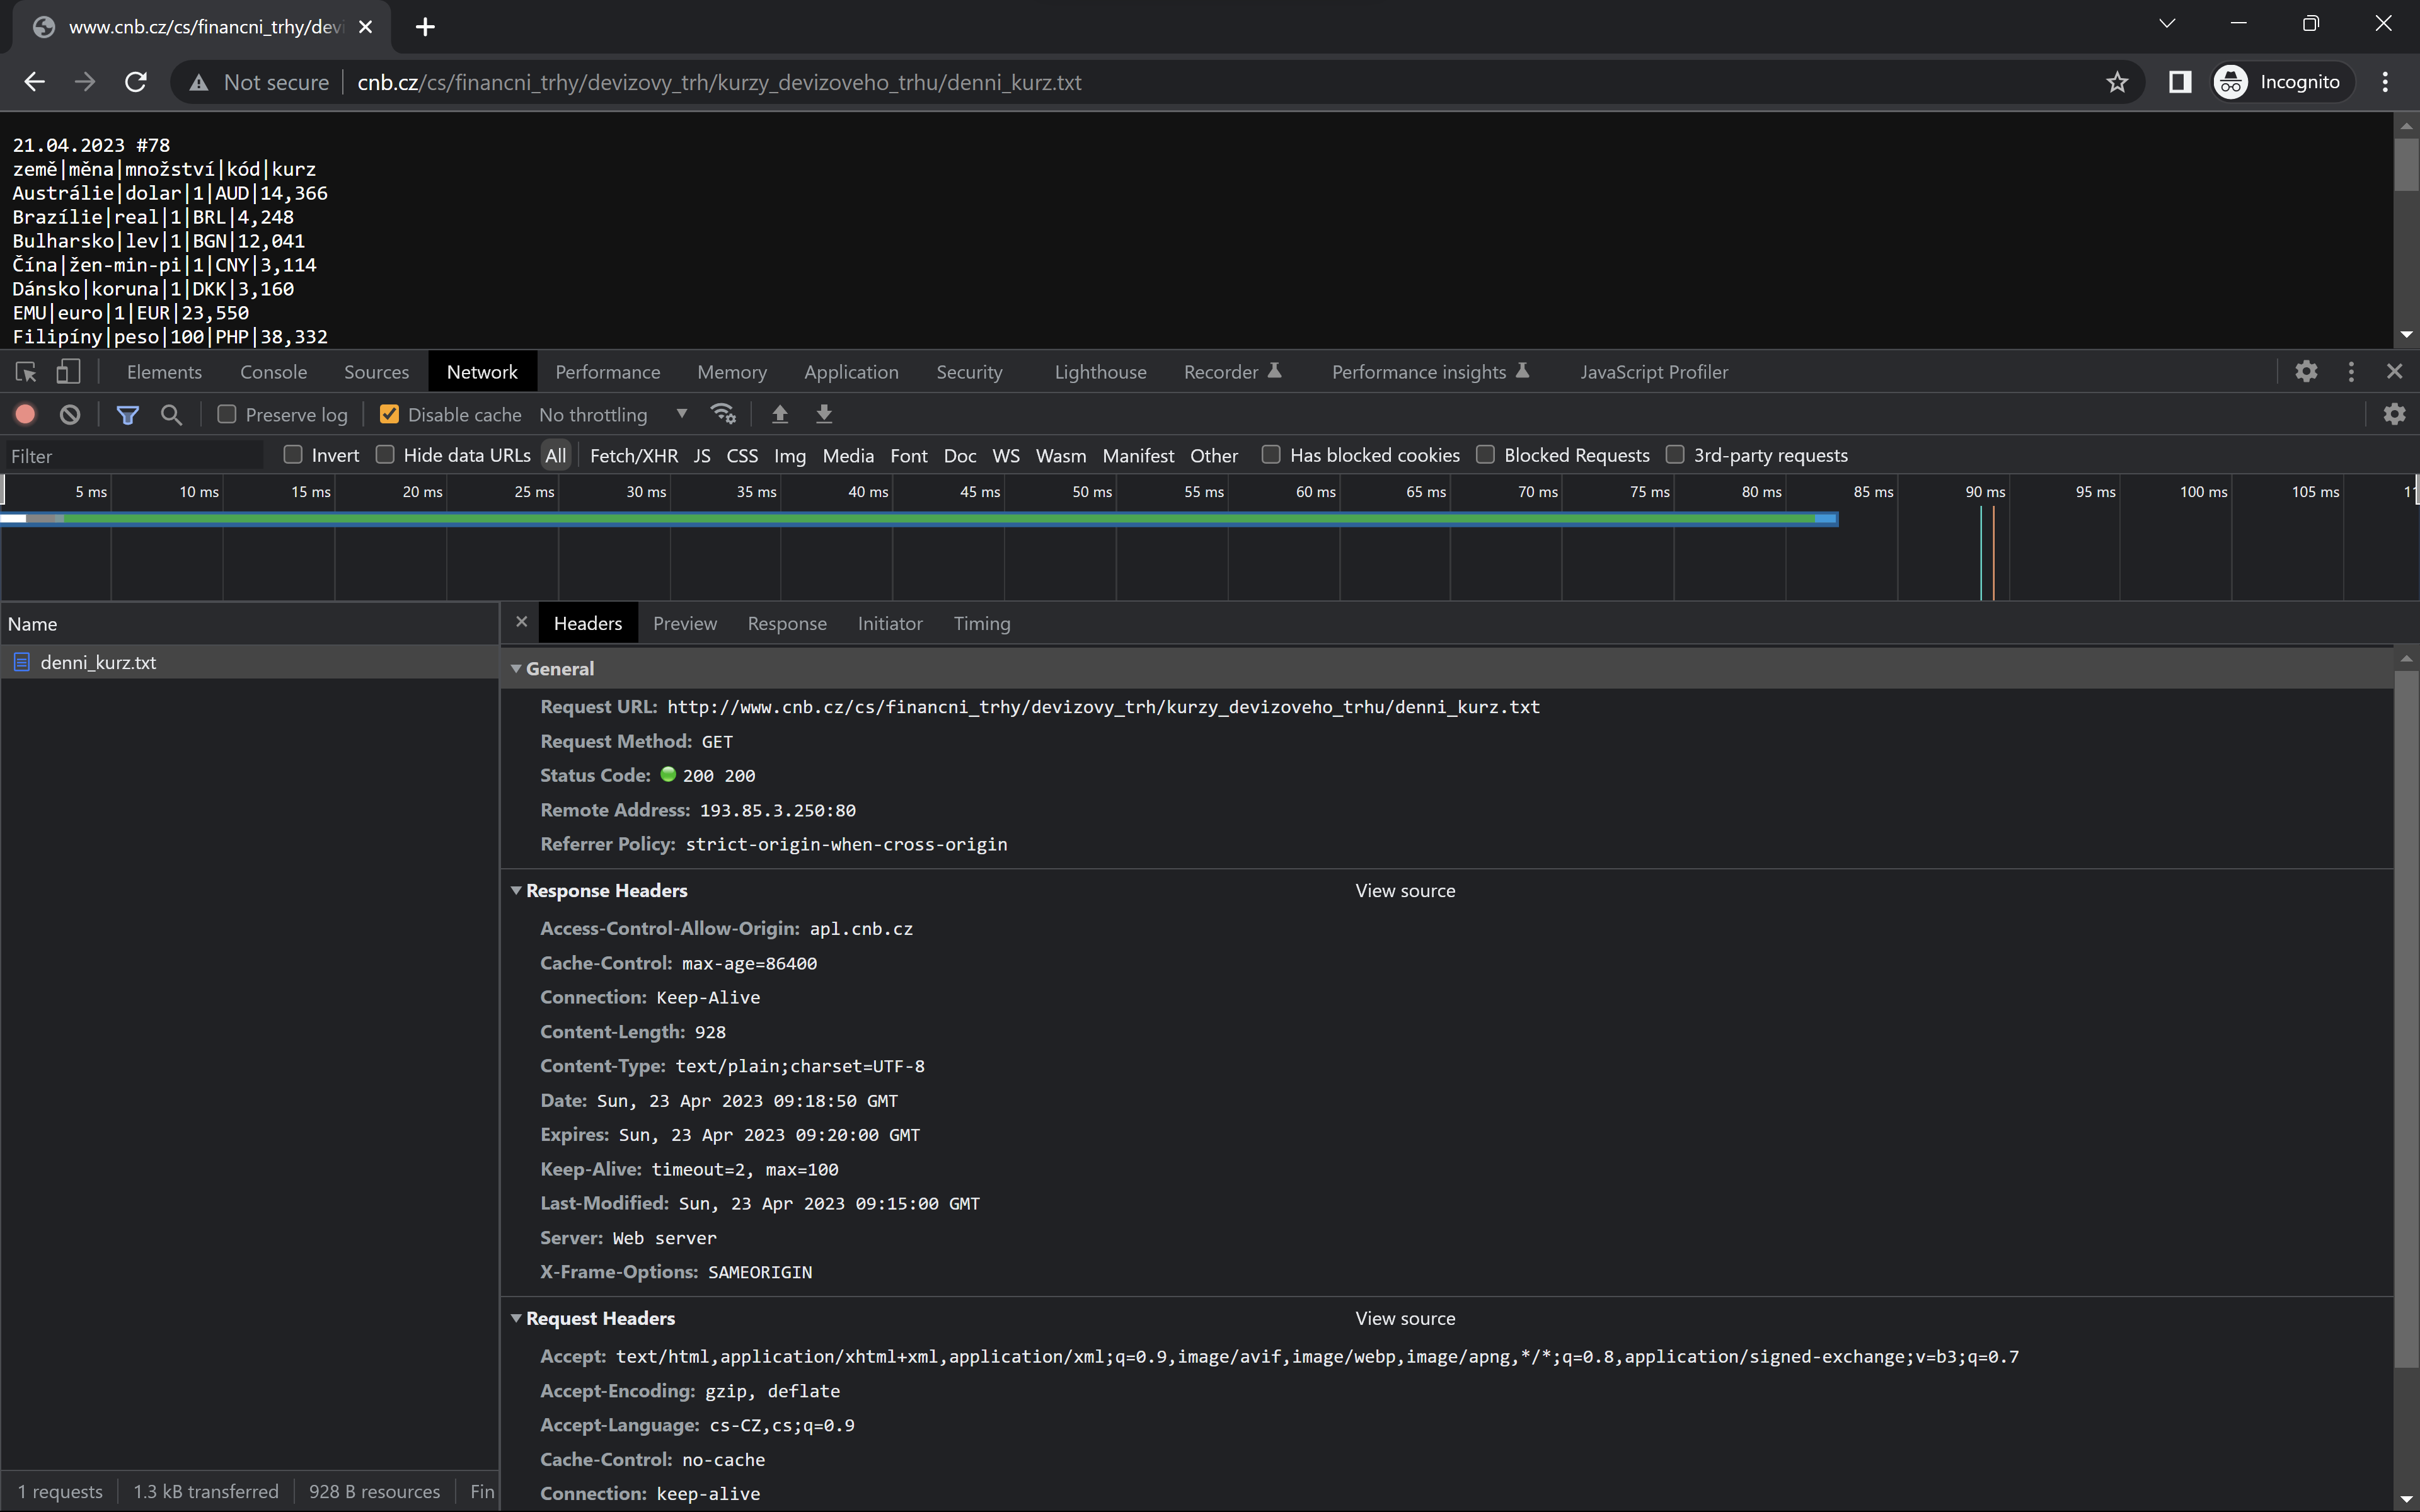Open the network filter icon
This screenshot has height=1512, width=2420.
(x=128, y=414)
